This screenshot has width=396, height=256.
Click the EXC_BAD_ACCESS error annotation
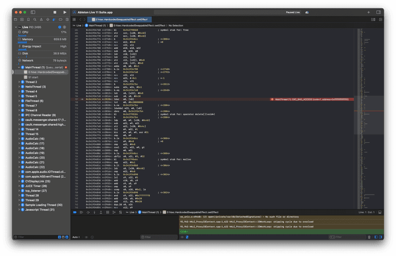[312, 99]
